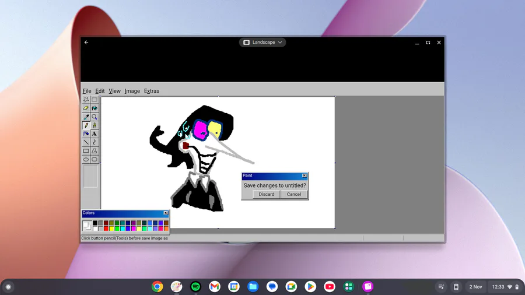Screen dimensions: 525x295
Task: Select the eyedropper color picker tool
Action: tap(86, 117)
